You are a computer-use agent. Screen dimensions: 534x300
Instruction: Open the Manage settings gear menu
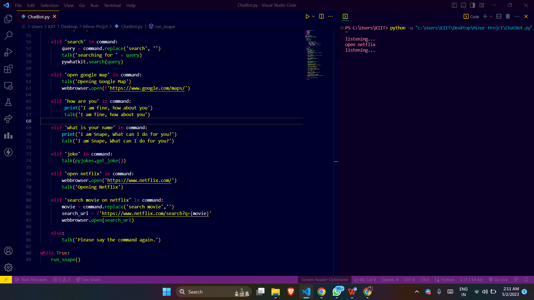[x=8, y=267]
